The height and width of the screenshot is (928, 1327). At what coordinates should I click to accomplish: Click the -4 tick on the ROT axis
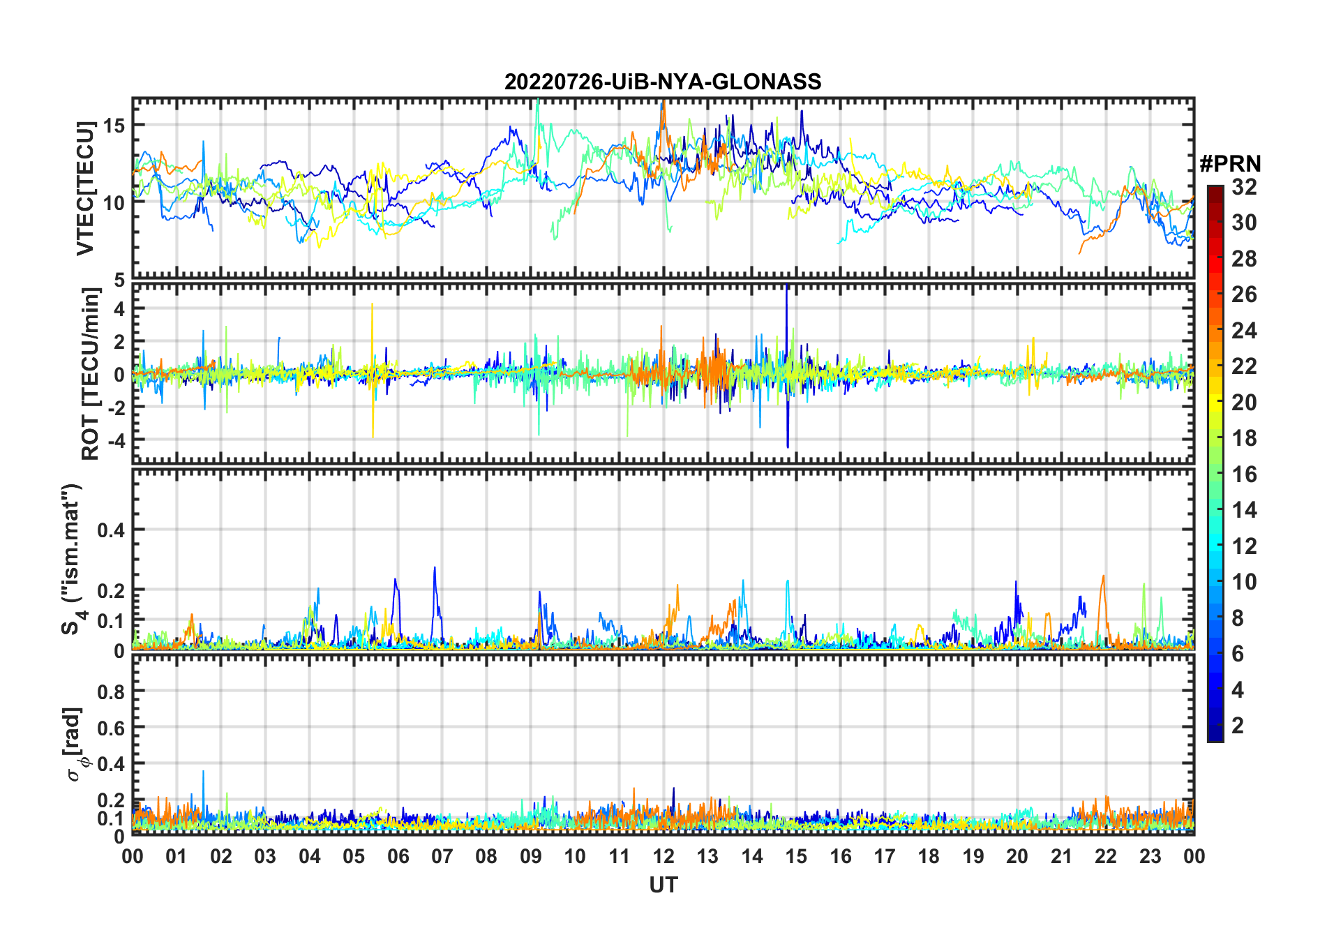(x=115, y=441)
